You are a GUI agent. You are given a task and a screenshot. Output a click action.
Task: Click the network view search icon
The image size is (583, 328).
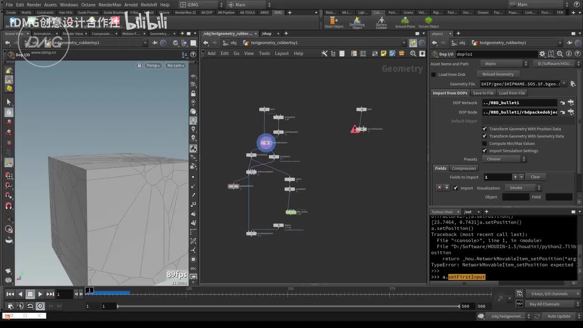tap(413, 54)
